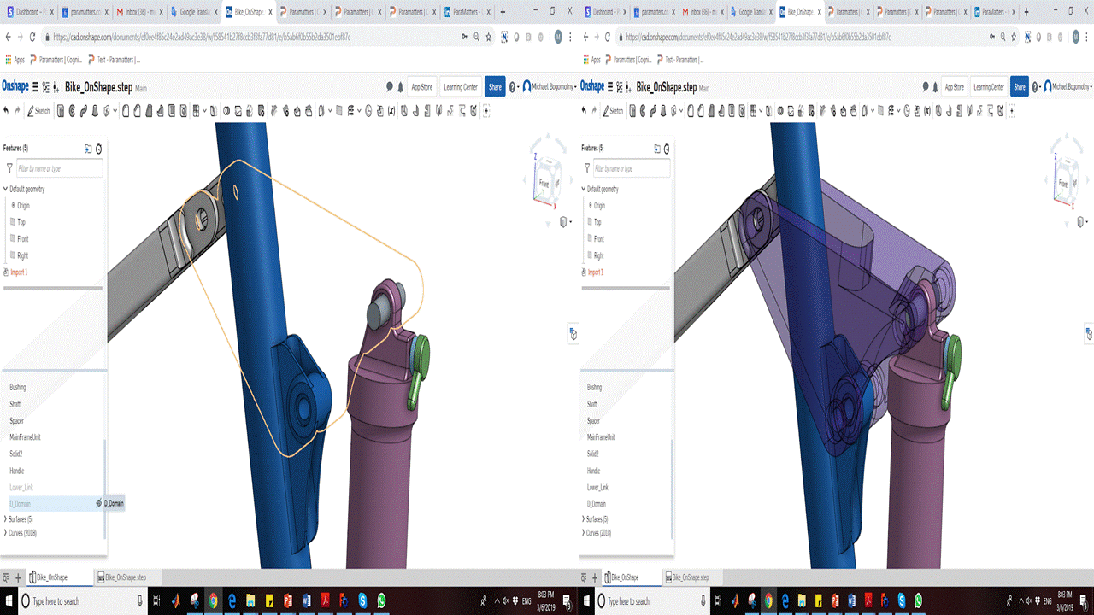Open help dropdown in left window header
The image size is (1094, 615).
tap(515, 87)
